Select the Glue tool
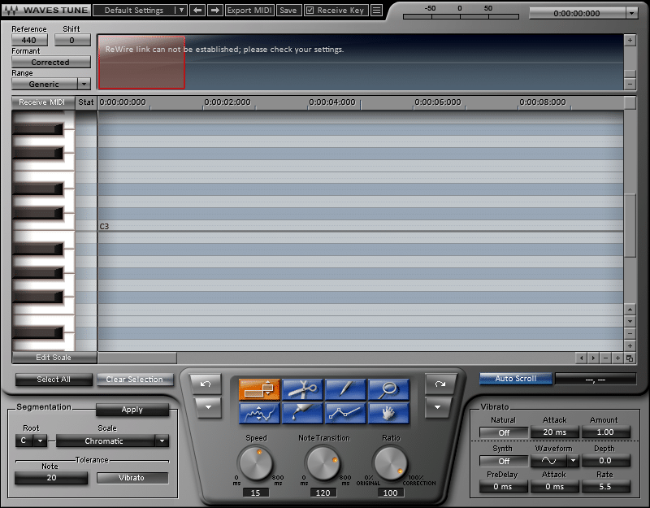650x508 pixels. [302, 413]
